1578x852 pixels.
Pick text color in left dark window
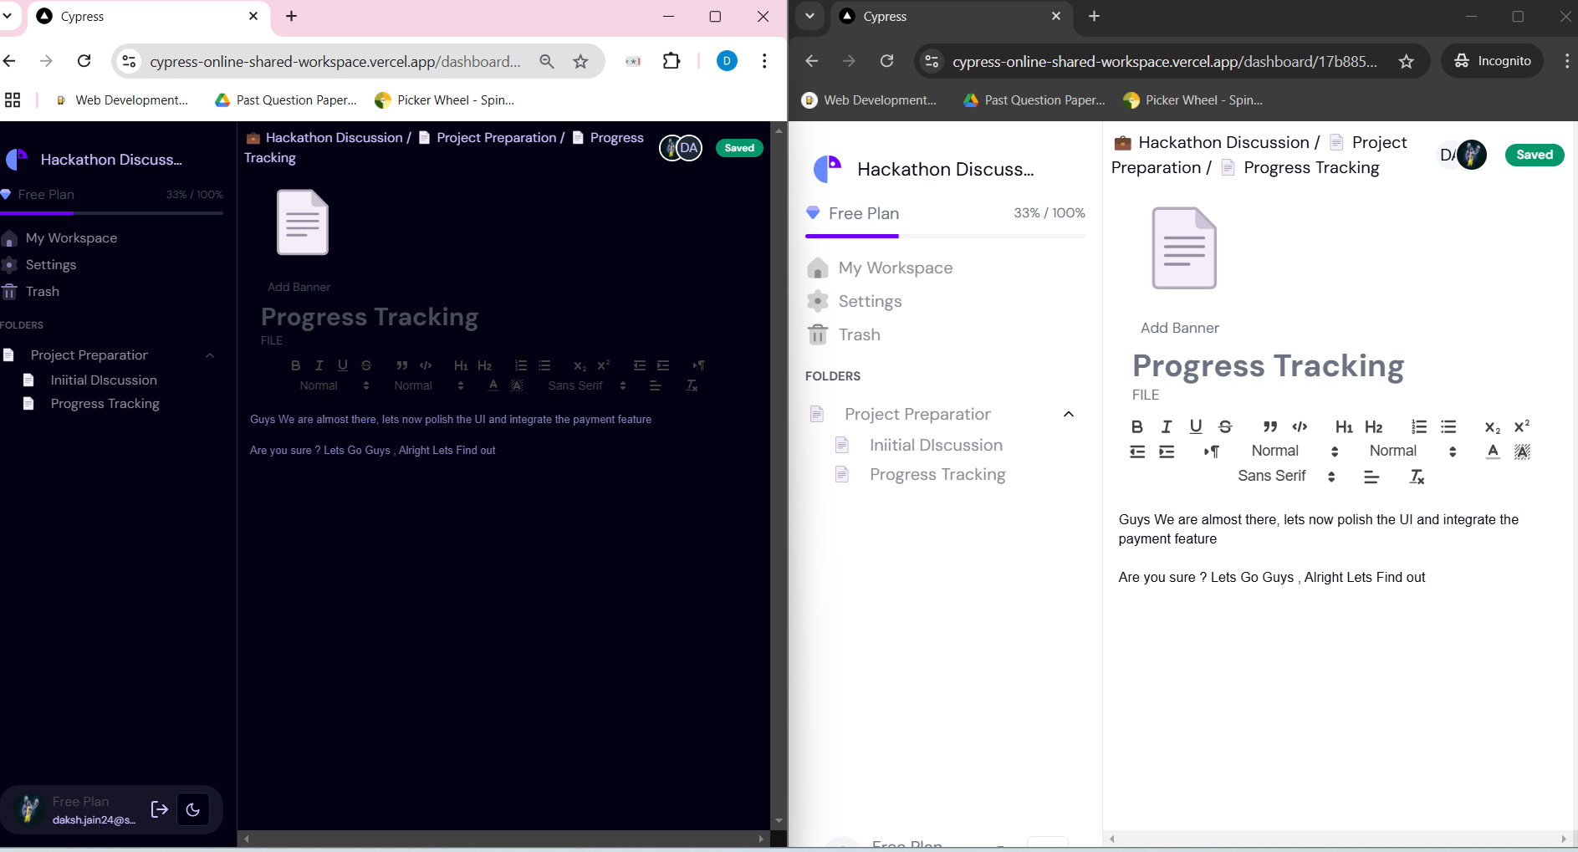pos(493,385)
